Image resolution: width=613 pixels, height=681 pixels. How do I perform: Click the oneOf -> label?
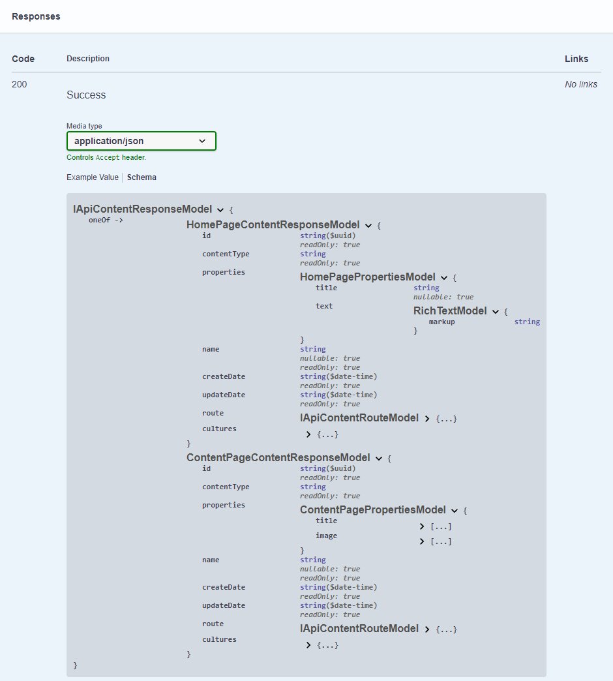106,220
